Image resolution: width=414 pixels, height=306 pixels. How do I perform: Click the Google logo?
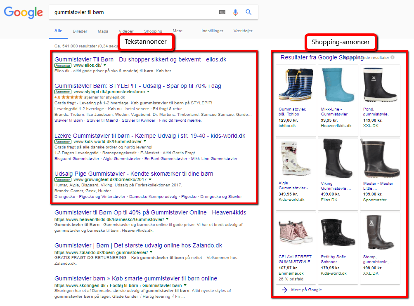tap(23, 12)
